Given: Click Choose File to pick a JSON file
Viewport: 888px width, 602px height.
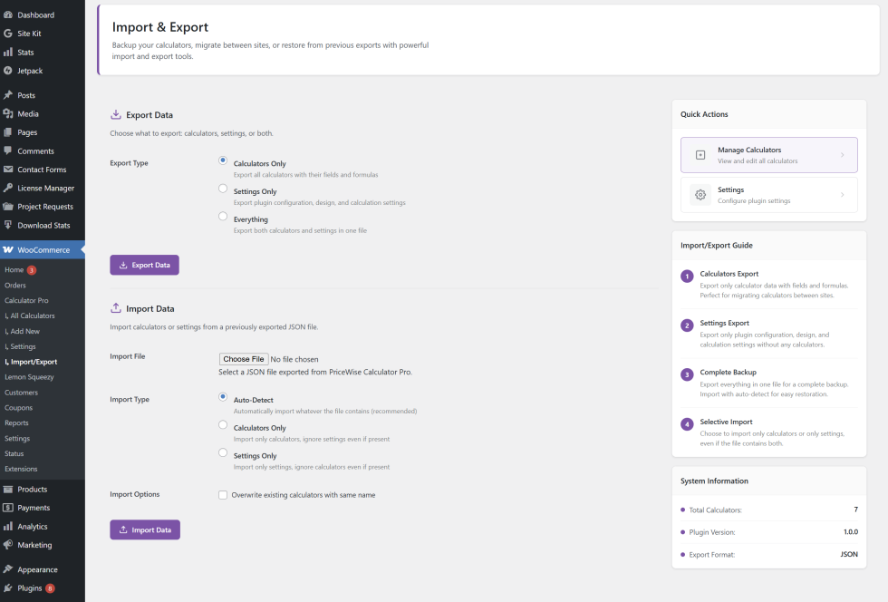Looking at the screenshot, I should (x=244, y=359).
